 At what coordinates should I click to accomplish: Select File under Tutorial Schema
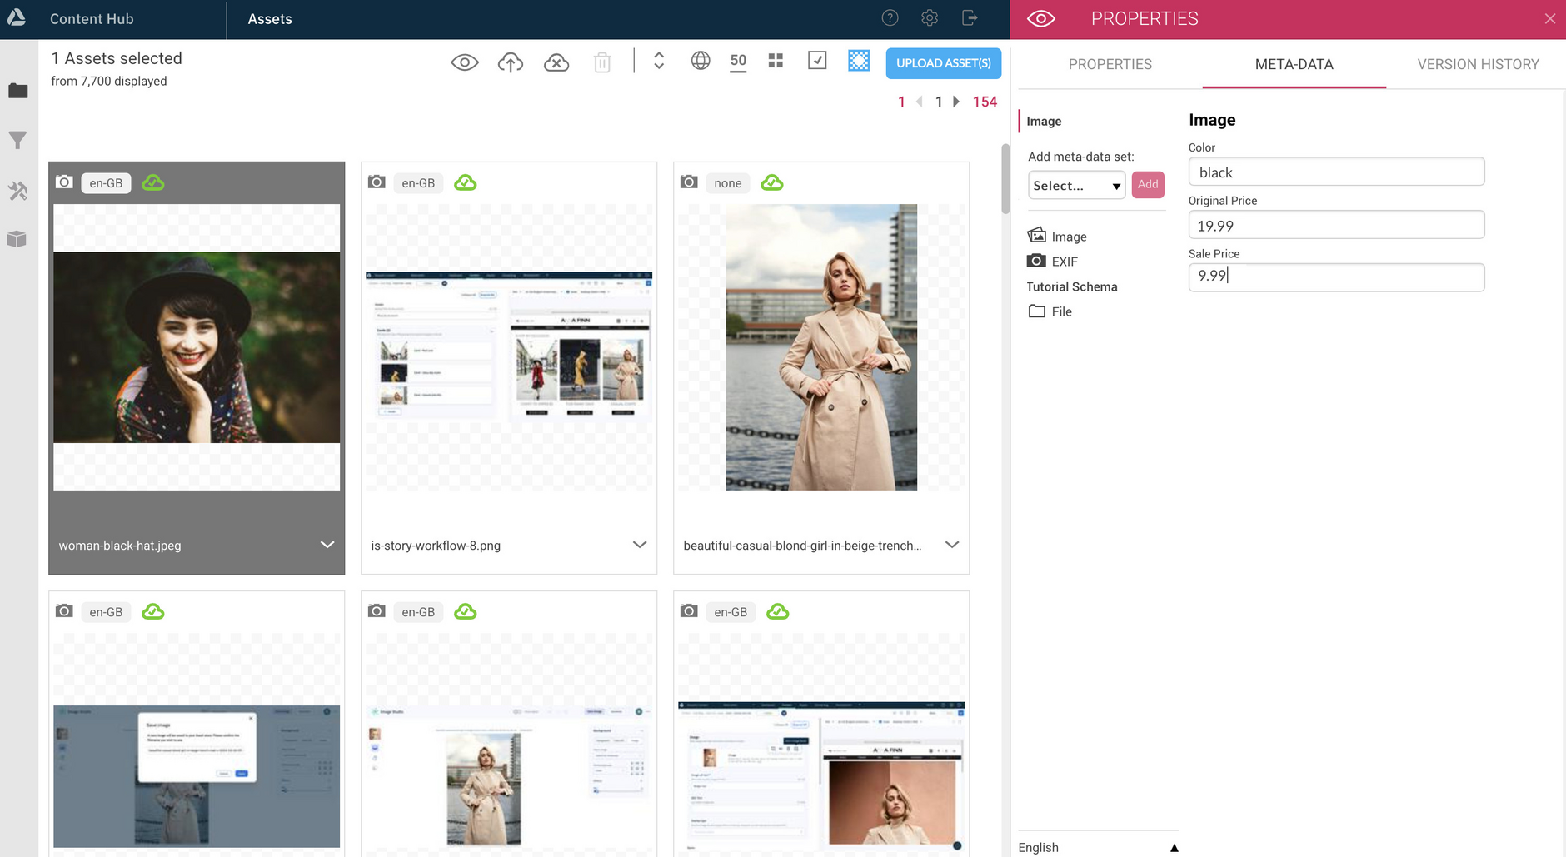(x=1050, y=311)
